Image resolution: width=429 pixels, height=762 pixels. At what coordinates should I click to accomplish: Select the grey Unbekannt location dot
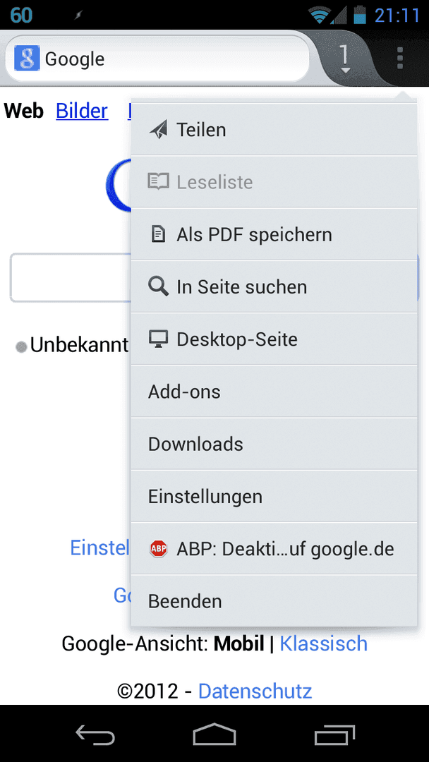21,347
